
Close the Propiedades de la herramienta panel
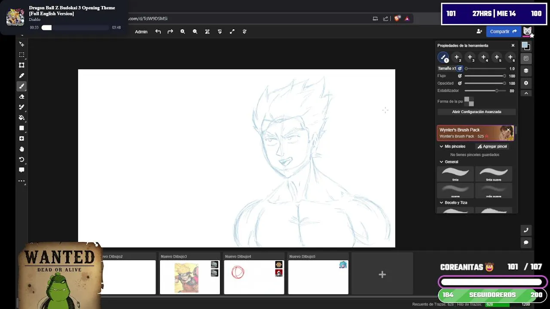tap(513, 45)
